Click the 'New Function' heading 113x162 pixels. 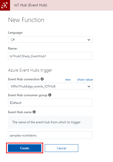pos(26,20)
